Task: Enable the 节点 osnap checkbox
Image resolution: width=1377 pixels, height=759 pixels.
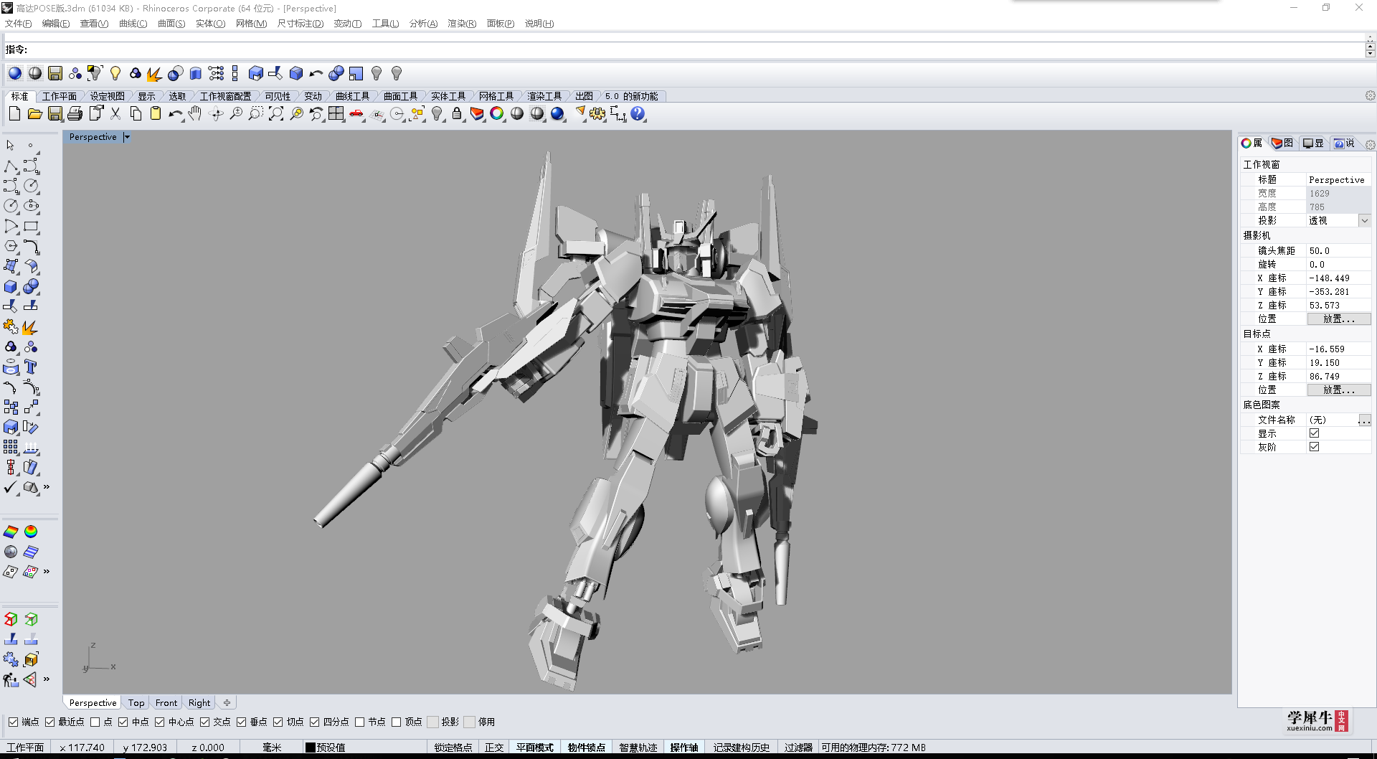Action: [x=360, y=722]
